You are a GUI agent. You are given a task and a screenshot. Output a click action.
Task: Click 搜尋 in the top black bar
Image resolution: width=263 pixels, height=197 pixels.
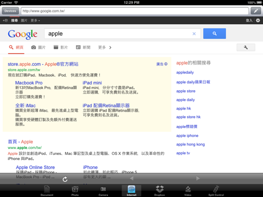(x=14, y=20)
